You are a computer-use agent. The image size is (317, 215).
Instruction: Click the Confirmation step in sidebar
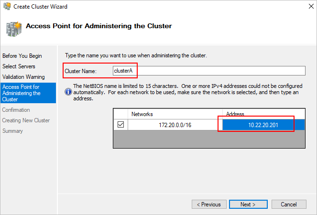pos(16,110)
